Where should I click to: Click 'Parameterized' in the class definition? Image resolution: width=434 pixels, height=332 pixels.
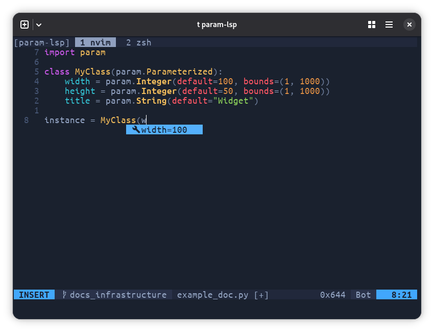(179, 72)
